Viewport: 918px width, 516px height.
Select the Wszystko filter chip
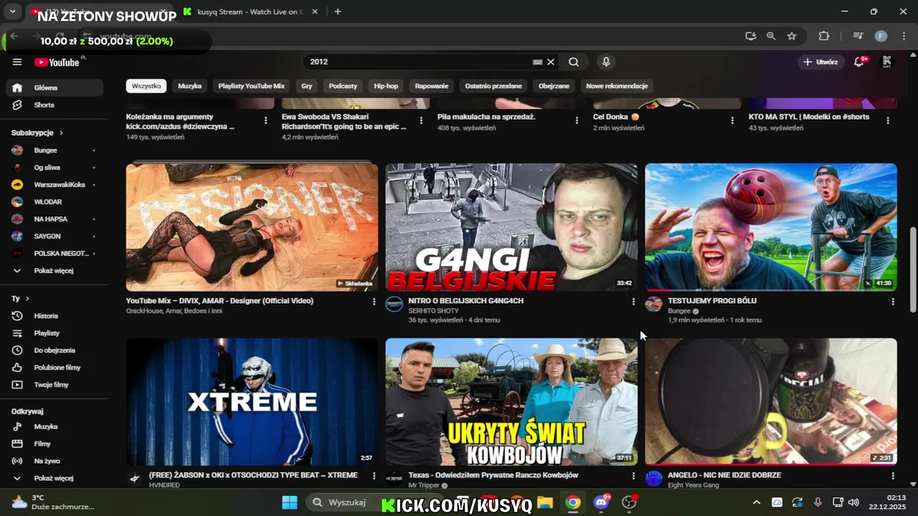pyautogui.click(x=146, y=86)
